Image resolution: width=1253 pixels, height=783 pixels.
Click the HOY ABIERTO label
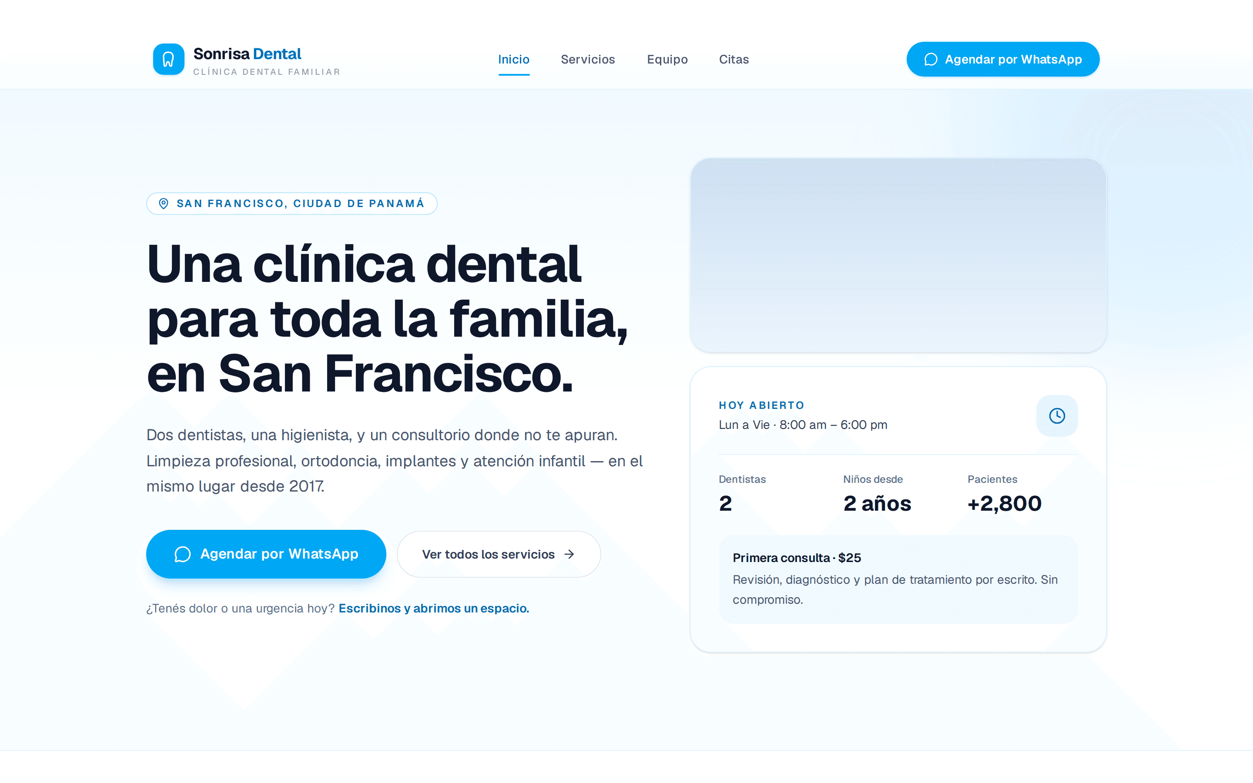coord(762,405)
